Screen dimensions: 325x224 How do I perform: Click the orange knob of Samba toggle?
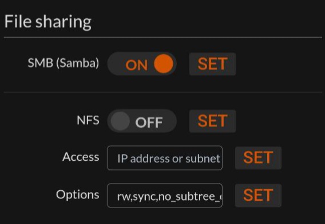(164, 64)
